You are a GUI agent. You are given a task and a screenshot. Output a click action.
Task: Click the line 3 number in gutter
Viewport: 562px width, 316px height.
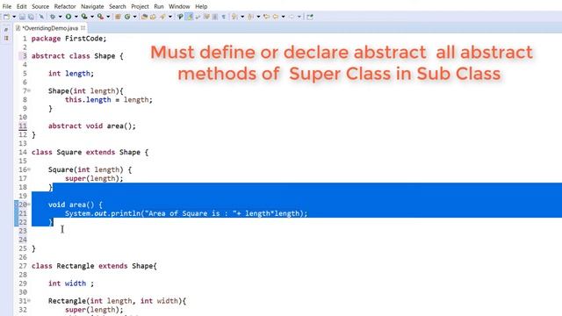click(x=25, y=56)
